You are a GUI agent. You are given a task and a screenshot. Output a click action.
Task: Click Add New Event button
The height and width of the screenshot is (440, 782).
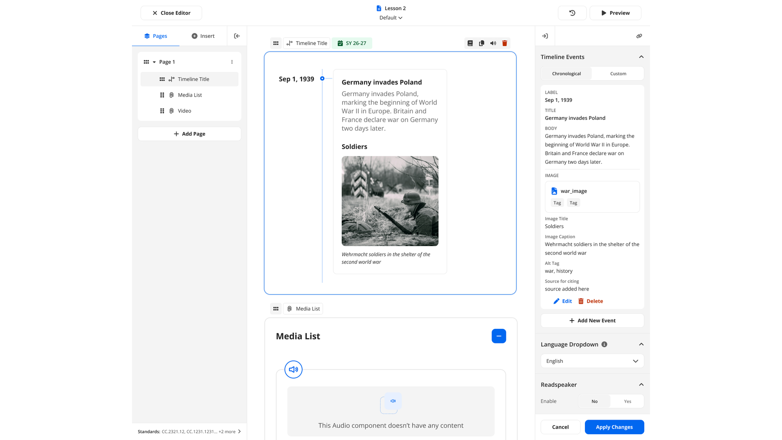[x=592, y=321]
